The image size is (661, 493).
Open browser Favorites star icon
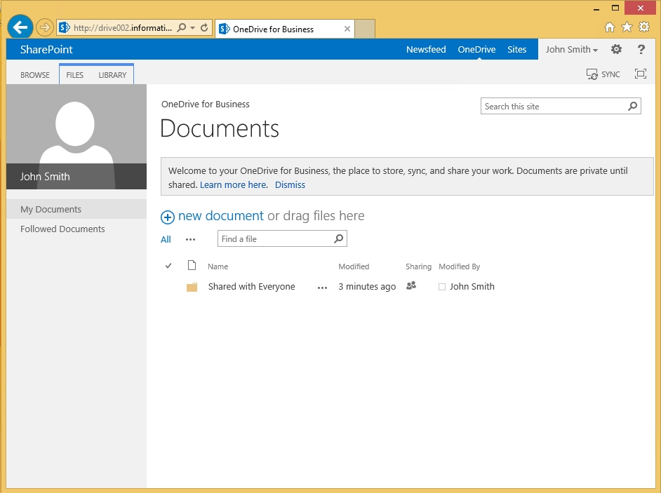(x=627, y=27)
